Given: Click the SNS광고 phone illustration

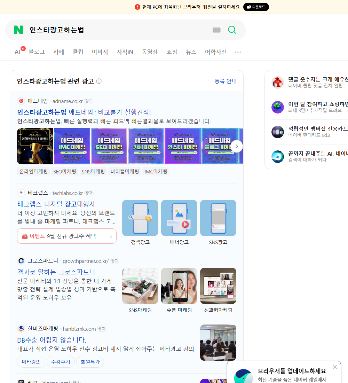Looking at the screenshot, I should [218, 218].
